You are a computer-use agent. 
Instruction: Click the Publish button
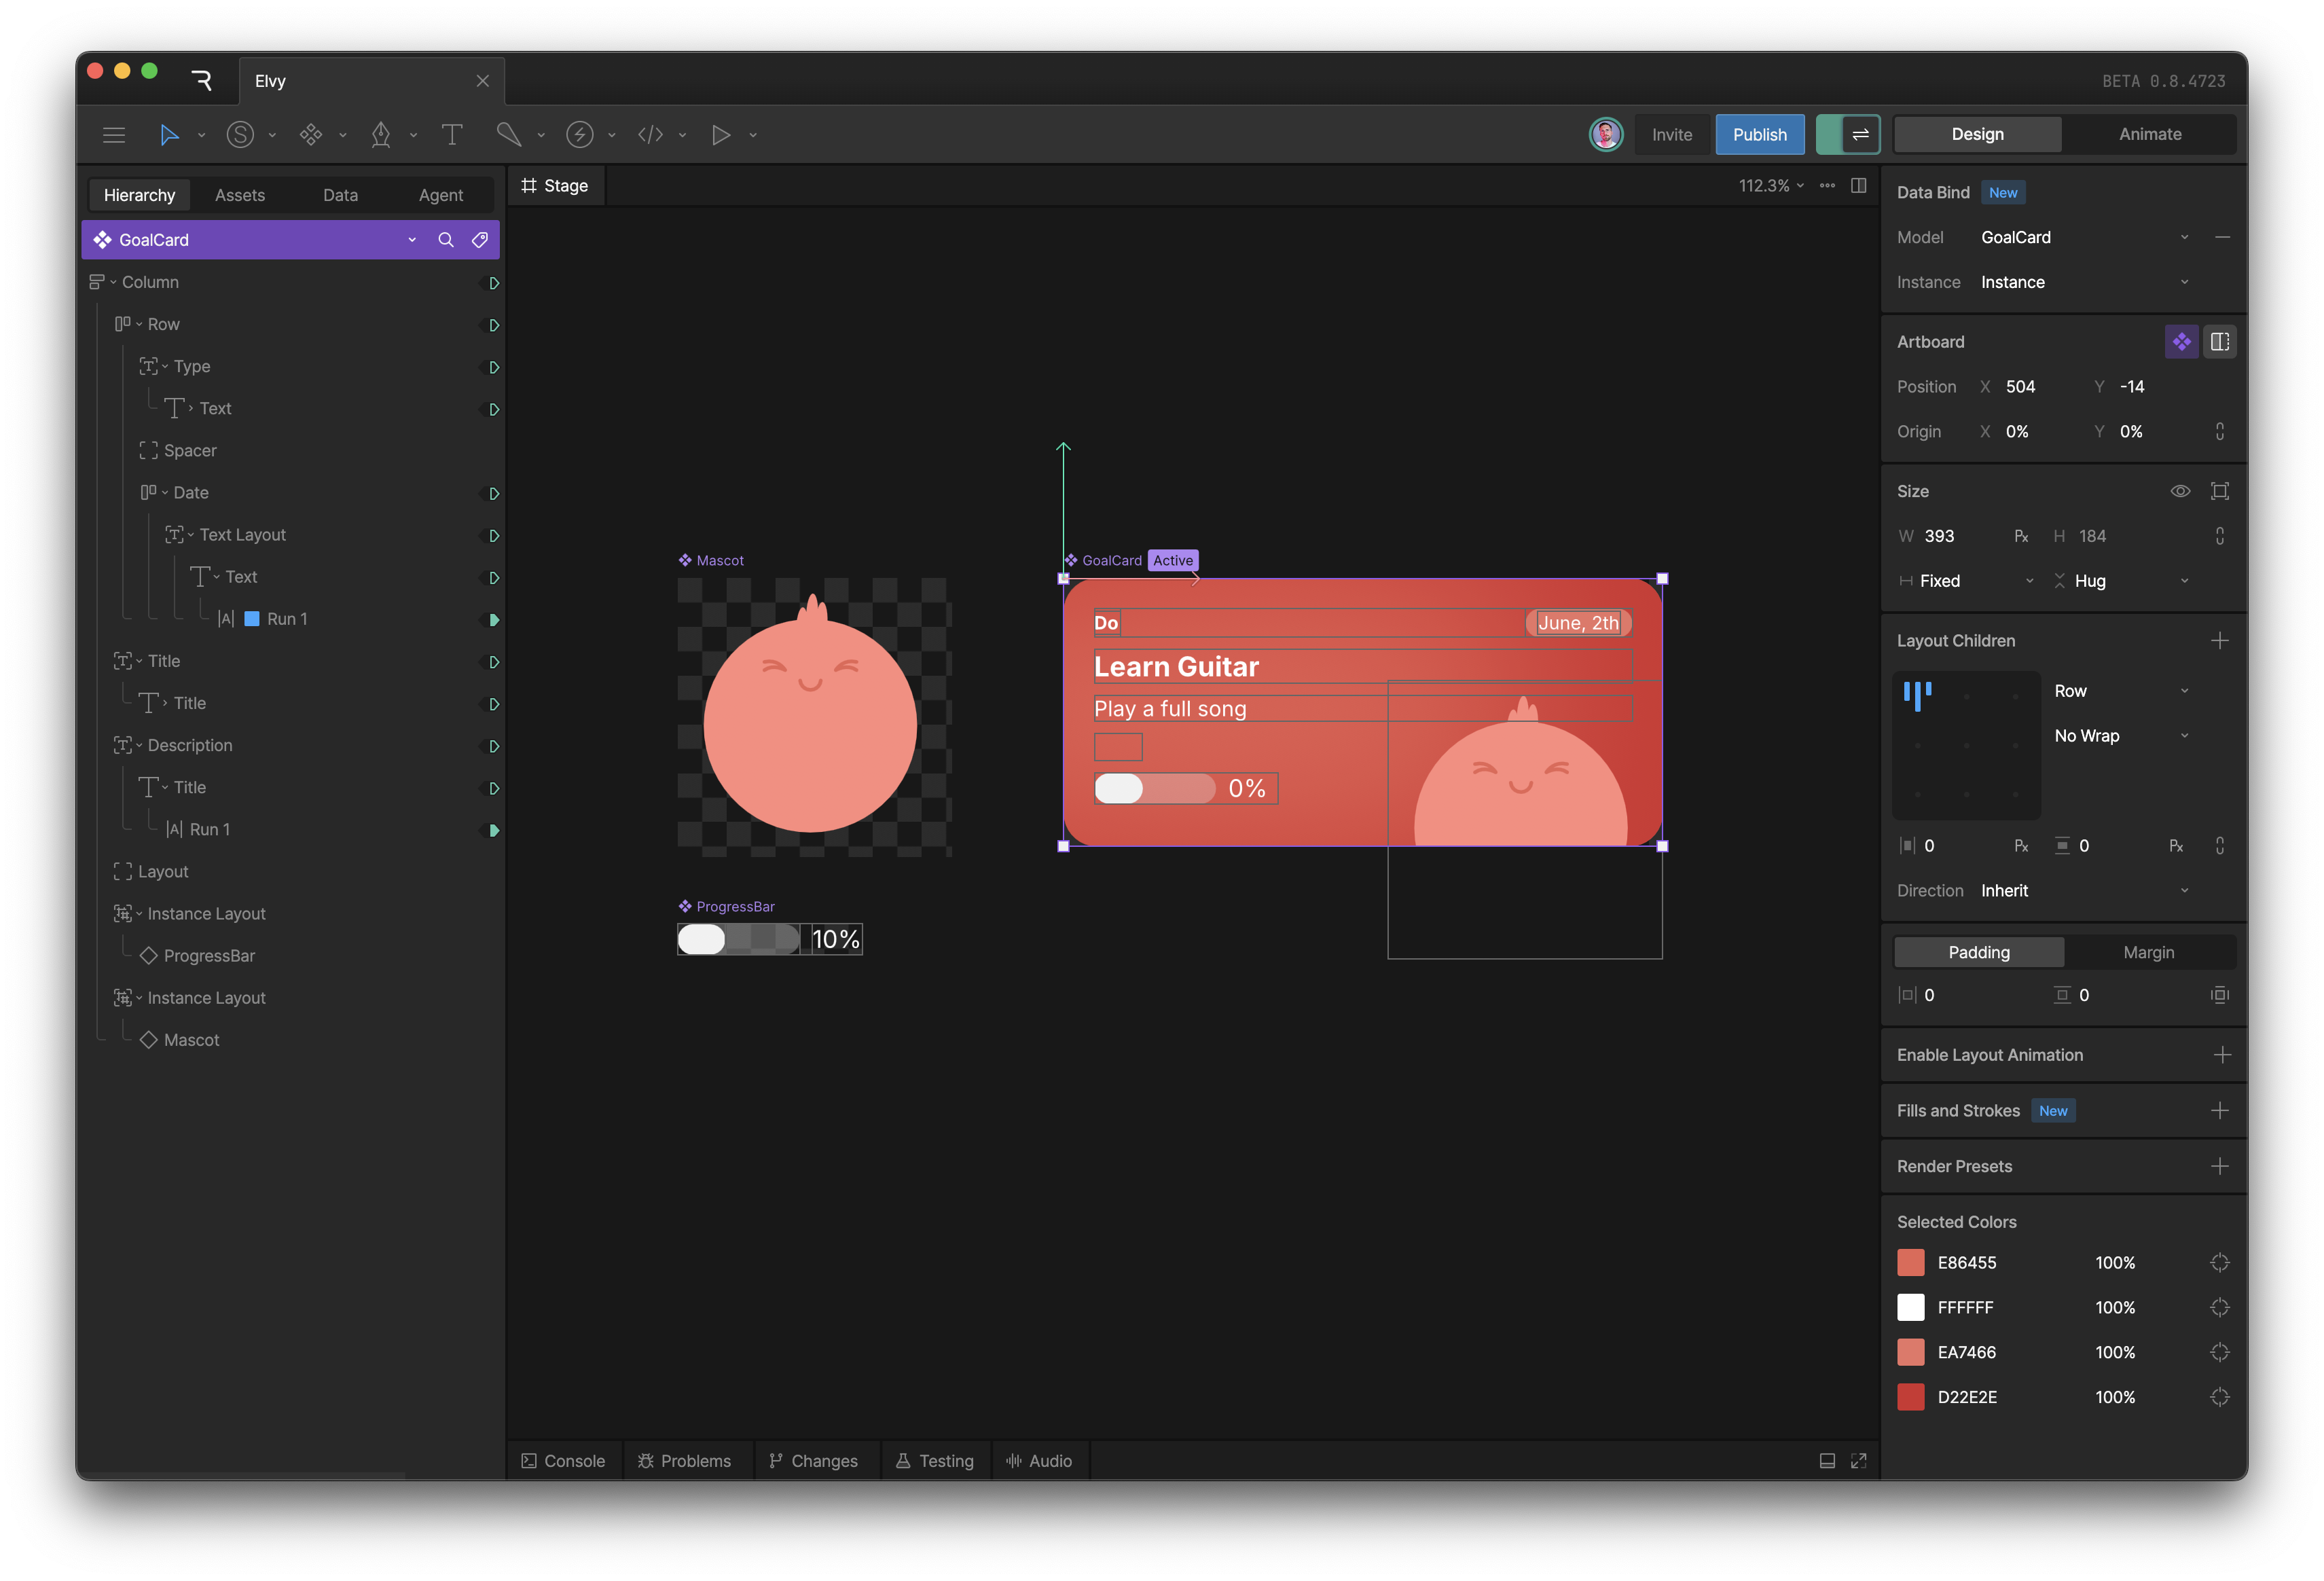pos(1759,135)
